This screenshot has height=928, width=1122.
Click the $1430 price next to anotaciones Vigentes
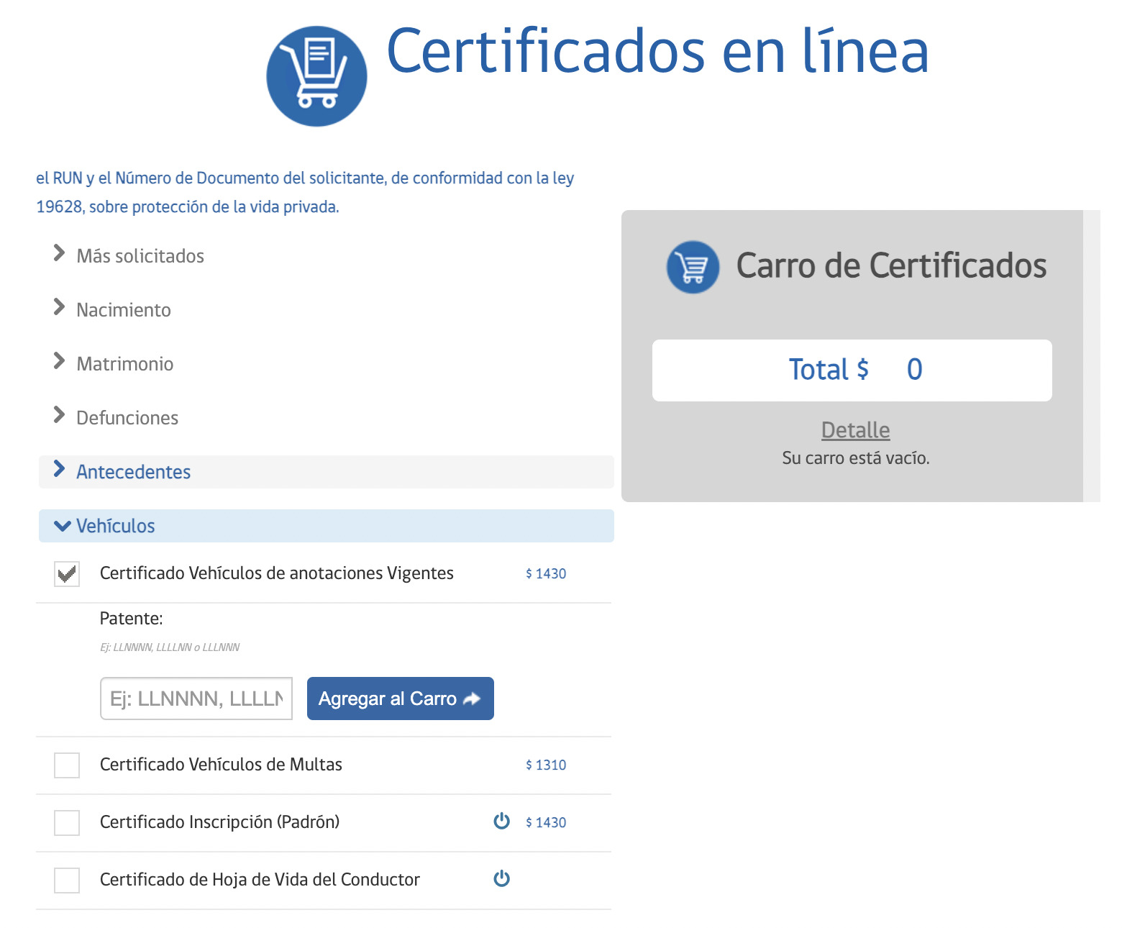pyautogui.click(x=545, y=573)
